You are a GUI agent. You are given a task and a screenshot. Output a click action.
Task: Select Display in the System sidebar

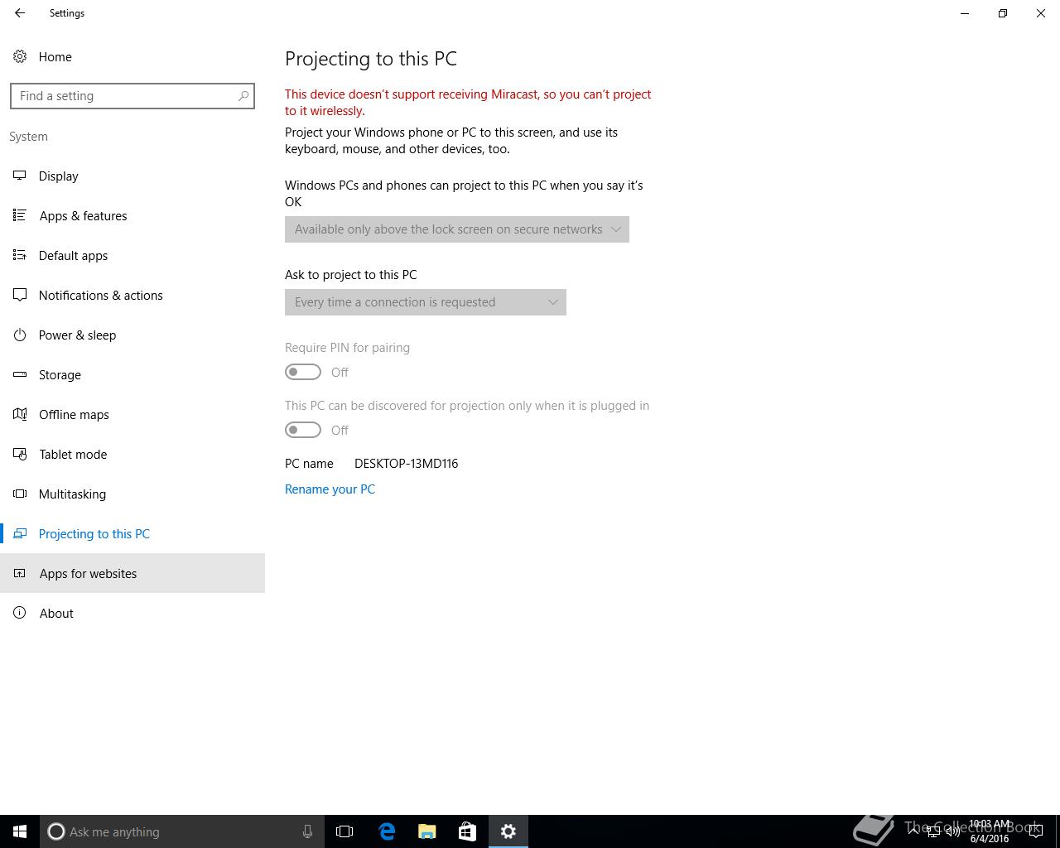(132, 176)
